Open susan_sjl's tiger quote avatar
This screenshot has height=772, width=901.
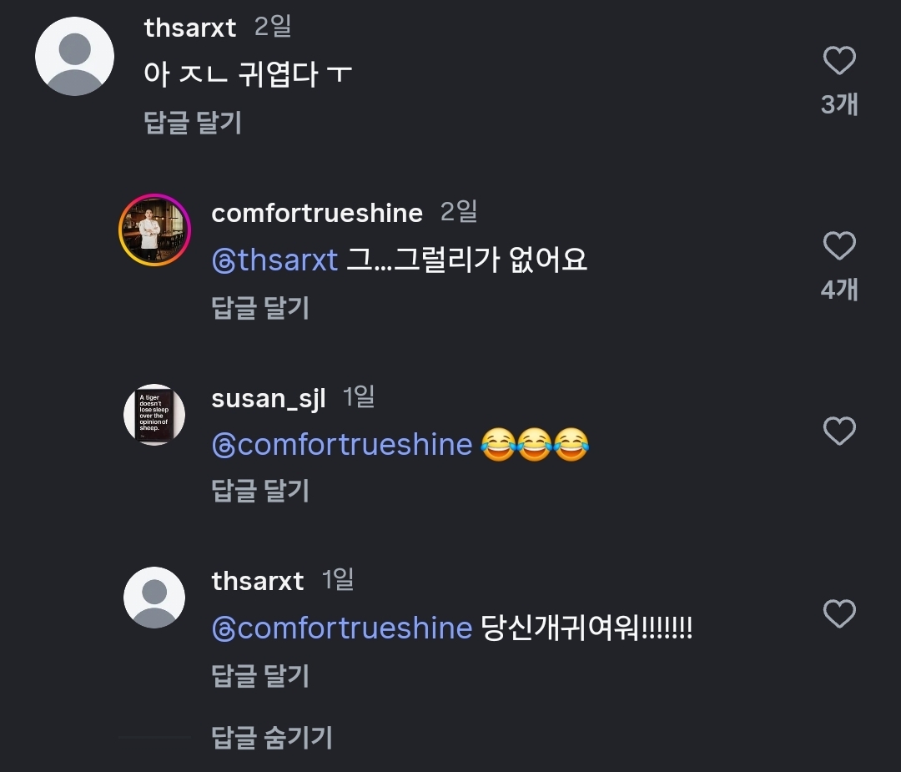click(x=154, y=415)
